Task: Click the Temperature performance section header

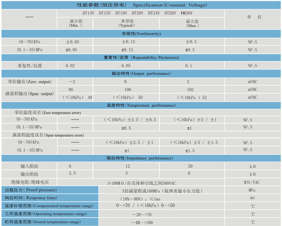Action: (141, 105)
